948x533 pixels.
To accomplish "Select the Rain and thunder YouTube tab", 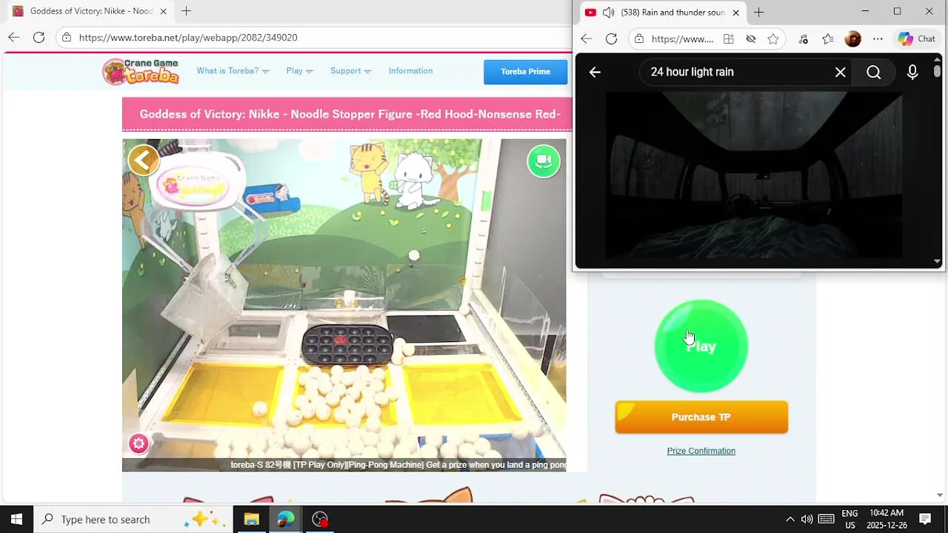I will click(x=662, y=13).
